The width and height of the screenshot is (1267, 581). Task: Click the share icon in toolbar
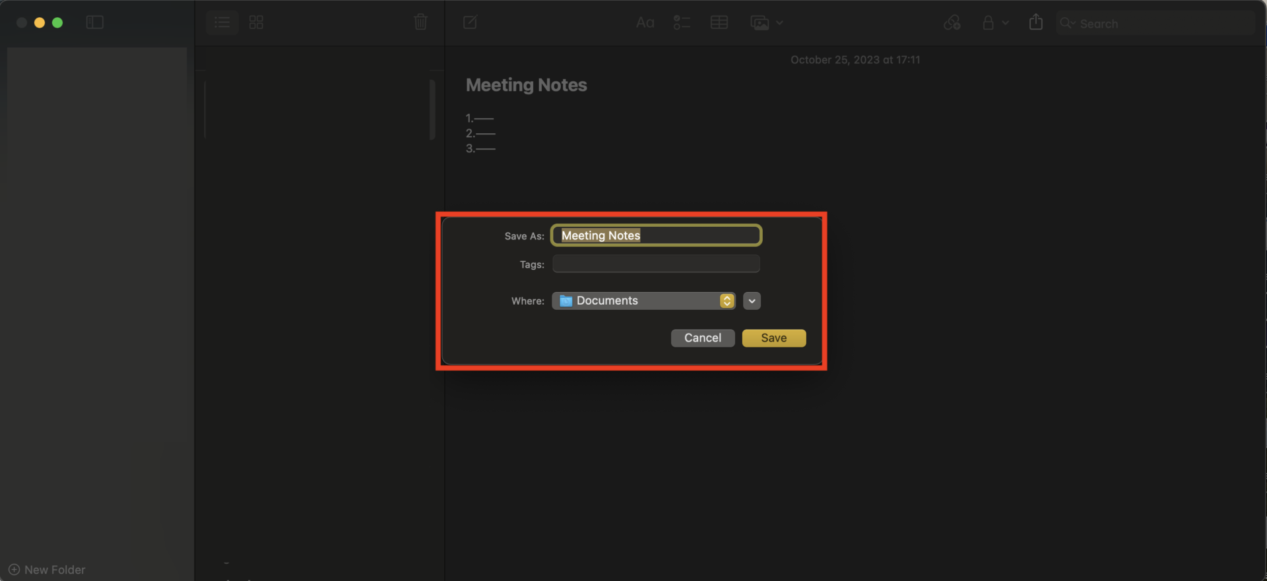(x=1036, y=22)
